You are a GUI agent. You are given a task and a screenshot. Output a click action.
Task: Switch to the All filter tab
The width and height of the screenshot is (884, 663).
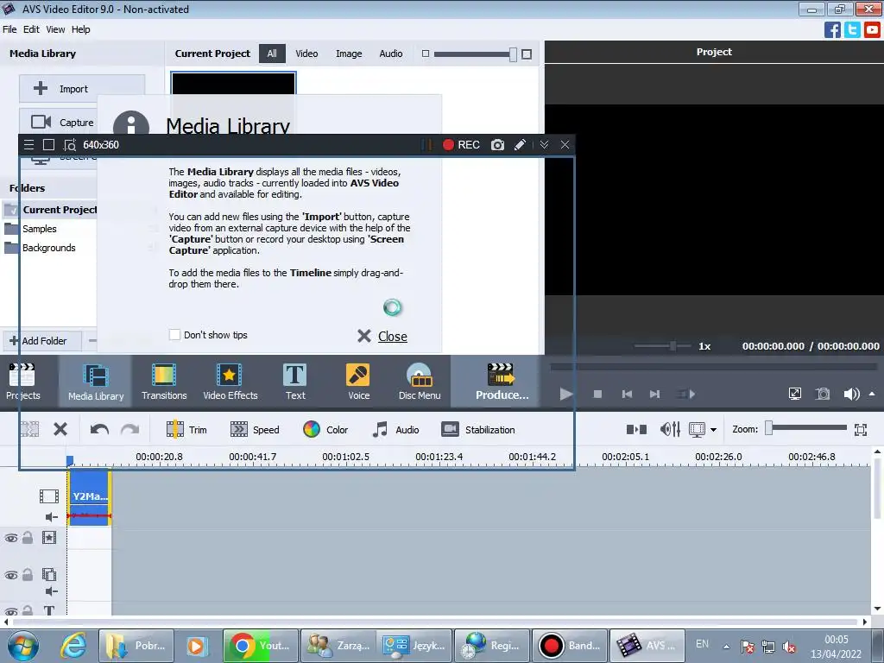point(272,54)
